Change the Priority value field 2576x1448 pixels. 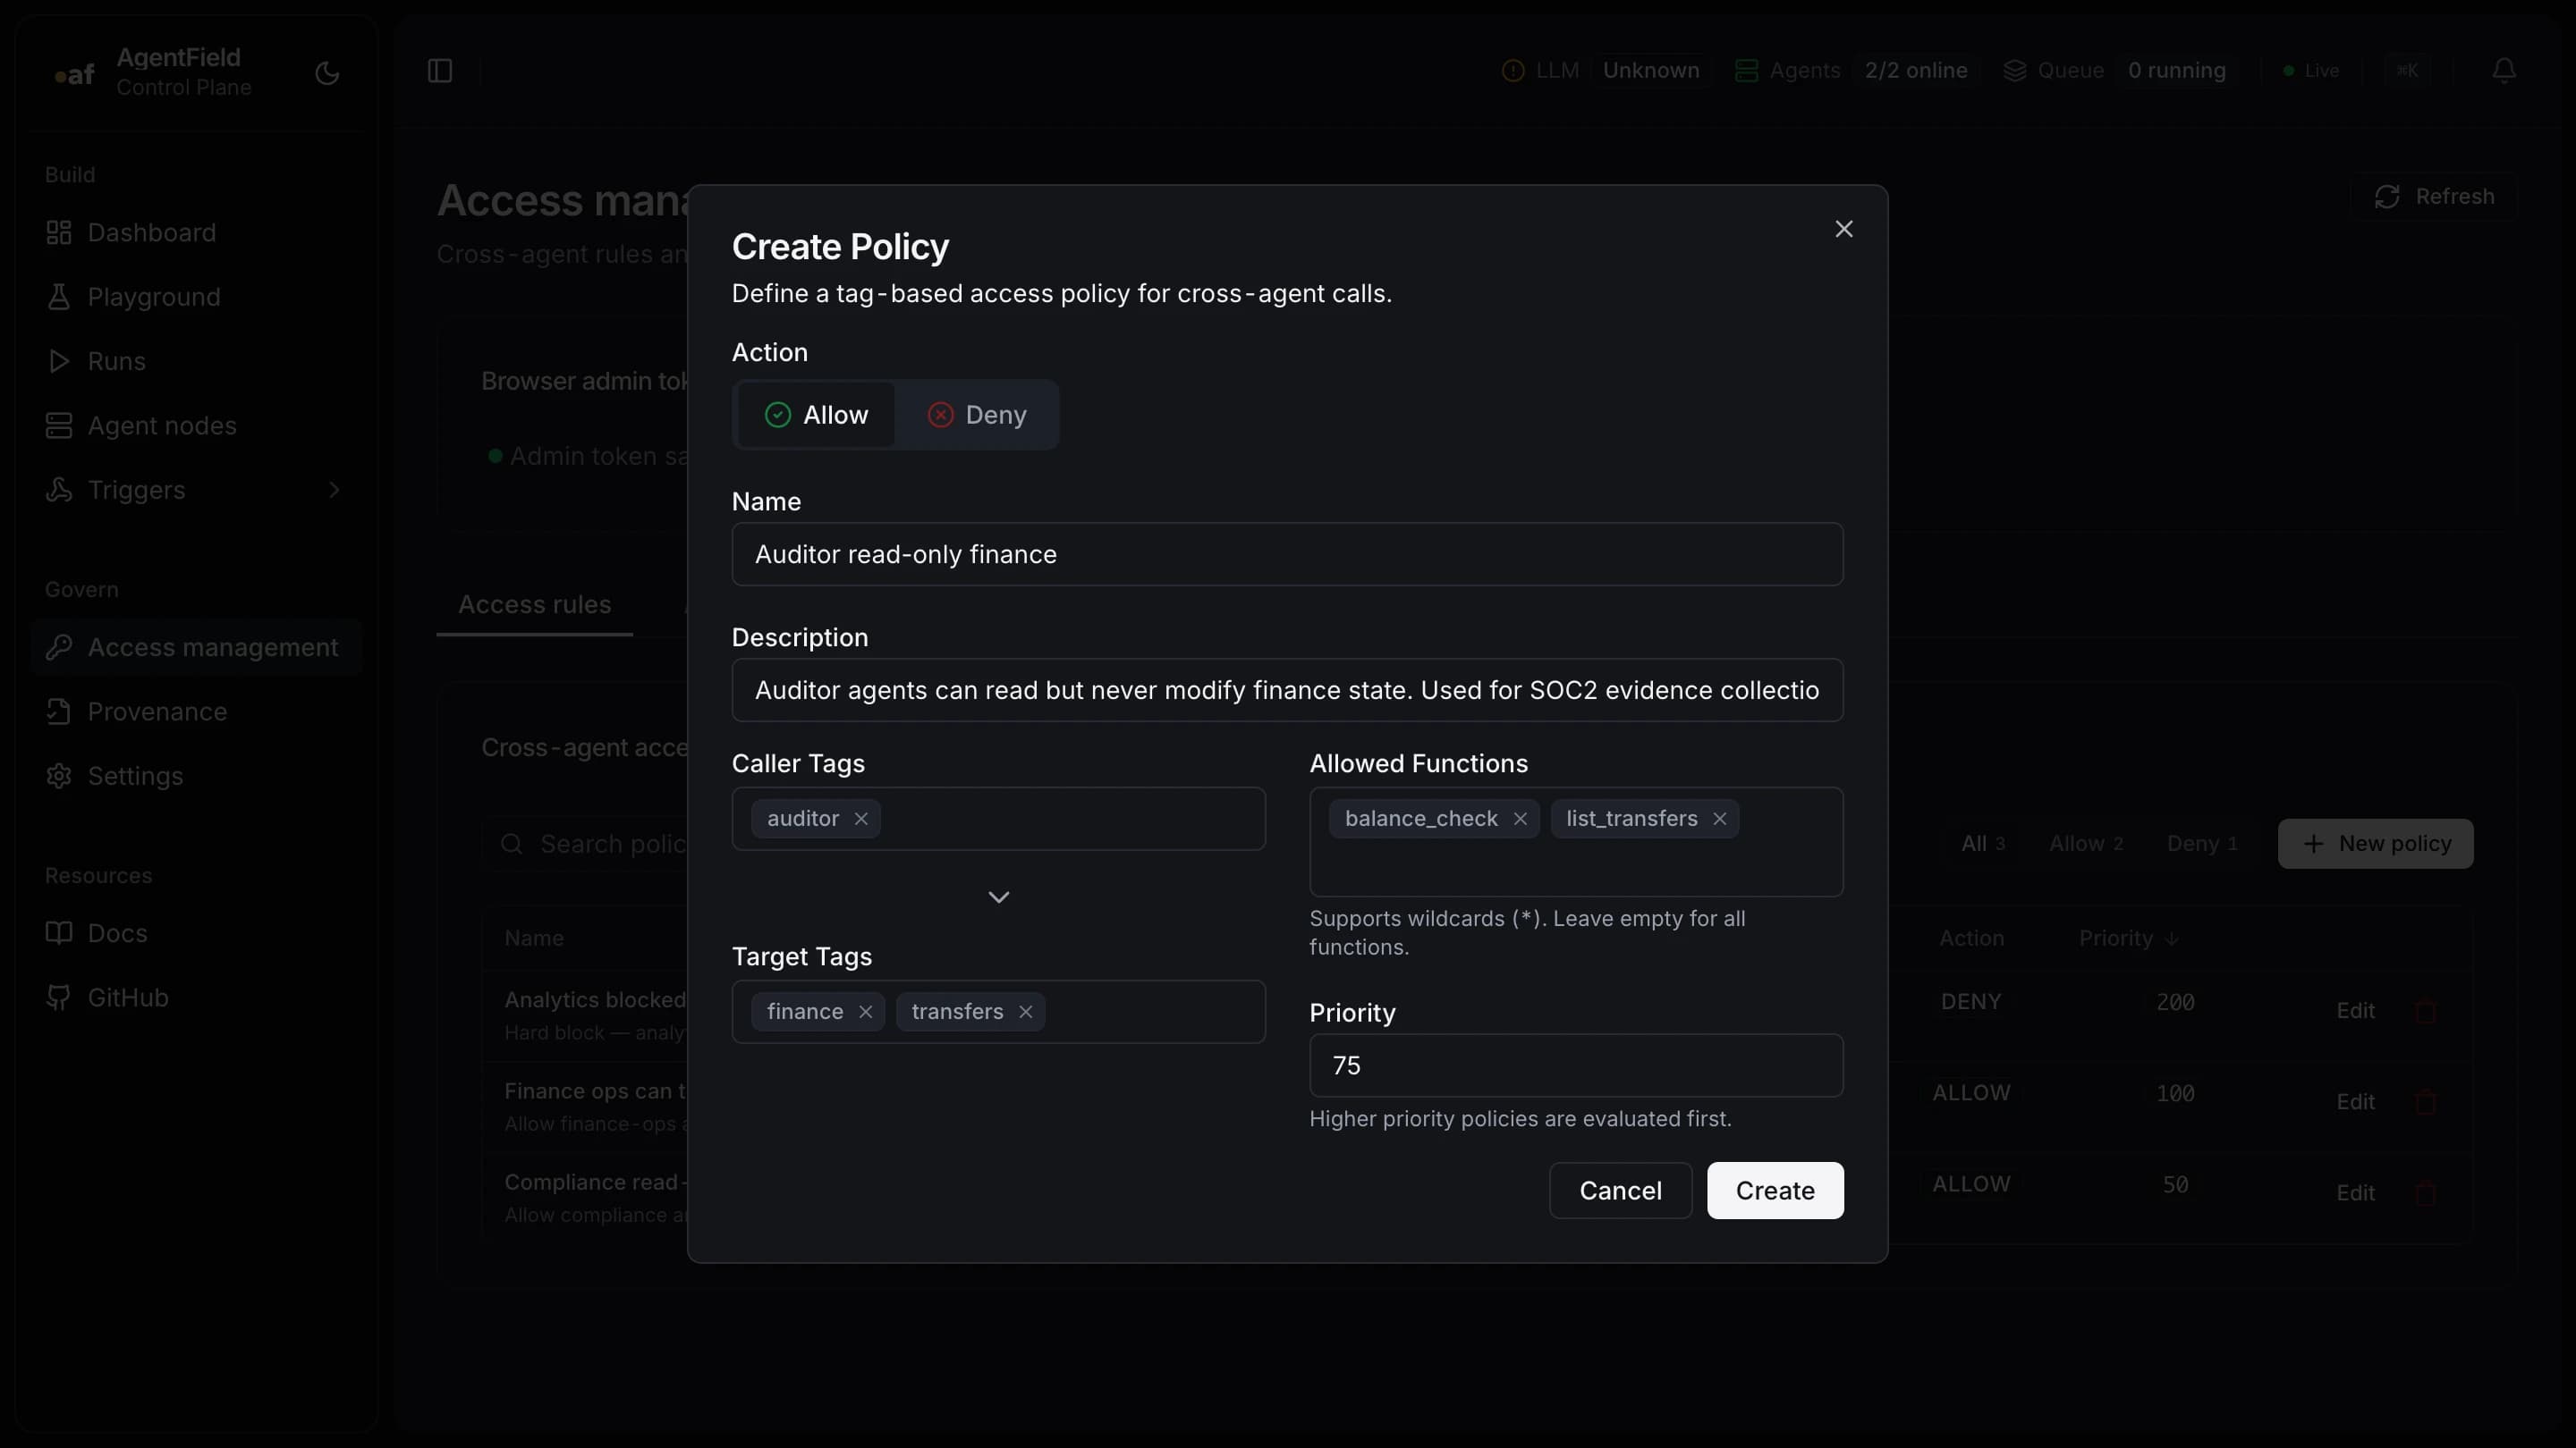[1575, 1065]
